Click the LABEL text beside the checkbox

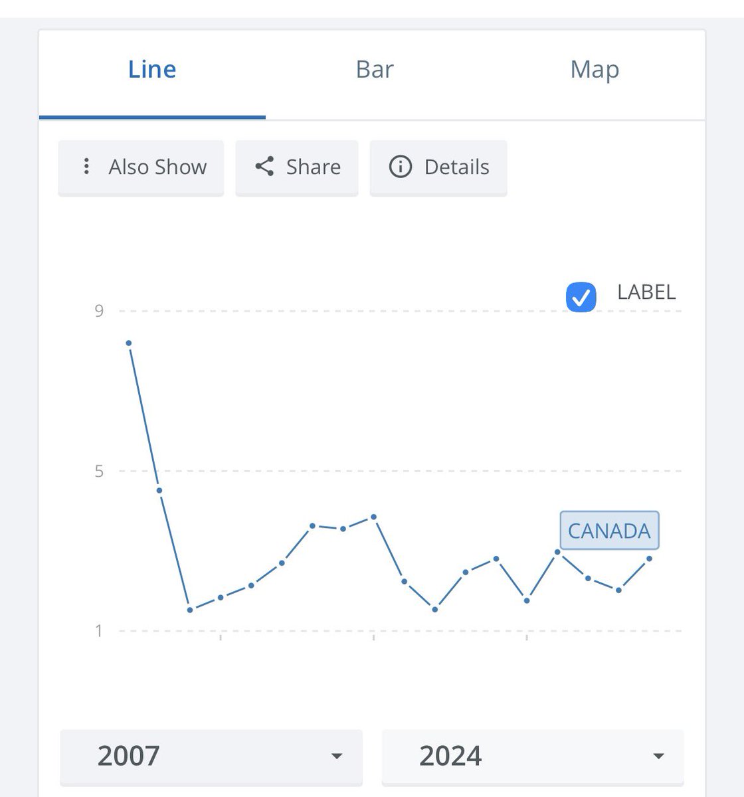[x=646, y=292]
